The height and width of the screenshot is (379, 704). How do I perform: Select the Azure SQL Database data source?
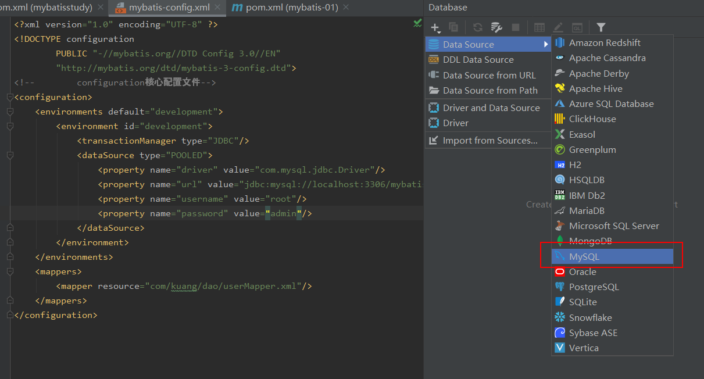[612, 103]
